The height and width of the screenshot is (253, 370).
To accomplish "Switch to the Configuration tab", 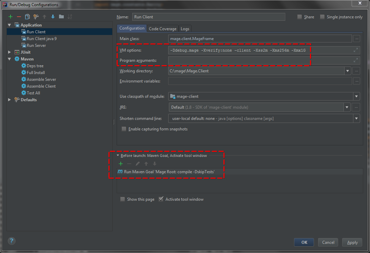I will [x=132, y=28].
